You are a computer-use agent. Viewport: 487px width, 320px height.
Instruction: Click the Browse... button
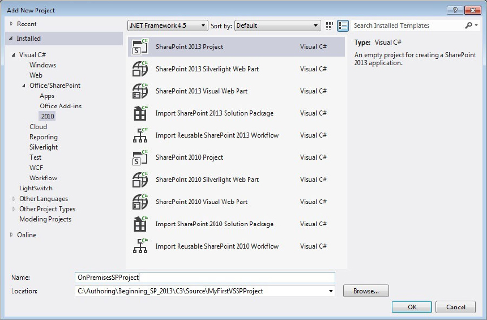point(366,291)
